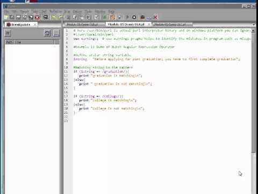Close the Module 03 Demo 01A.pl tab

tap(149, 24)
